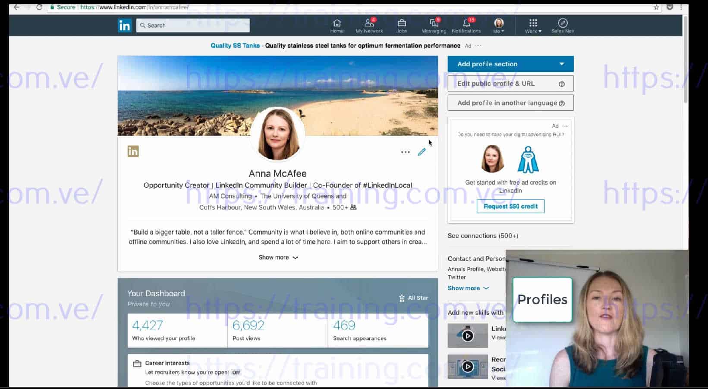Open My Network in the navbar

369,26
